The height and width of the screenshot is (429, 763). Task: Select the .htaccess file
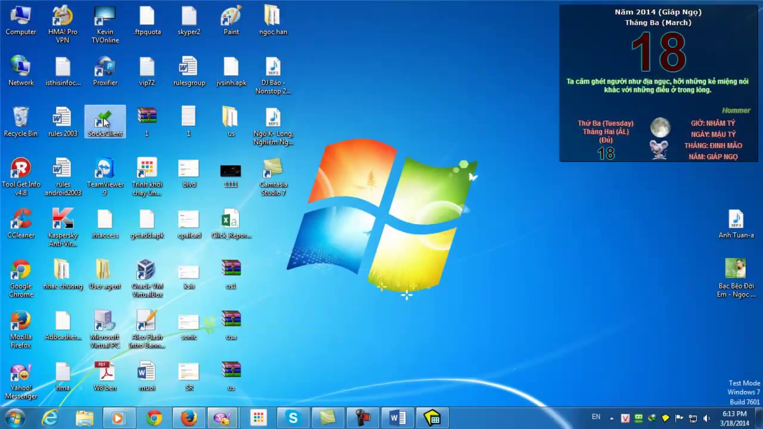click(105, 223)
